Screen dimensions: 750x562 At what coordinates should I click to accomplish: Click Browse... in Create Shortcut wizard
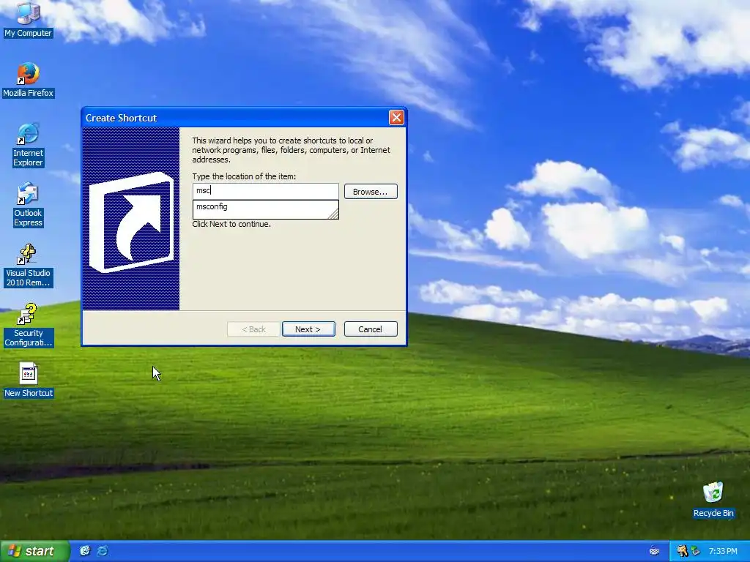click(x=371, y=192)
